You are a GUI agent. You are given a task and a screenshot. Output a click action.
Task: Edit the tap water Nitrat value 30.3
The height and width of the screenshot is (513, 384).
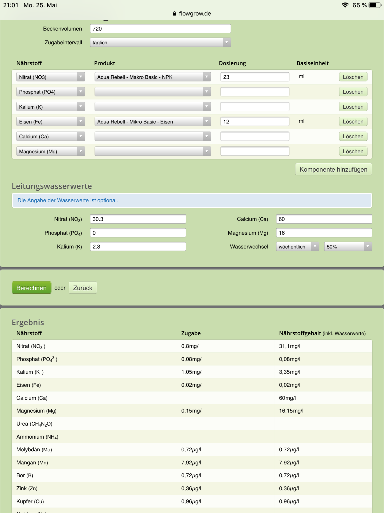(138, 219)
